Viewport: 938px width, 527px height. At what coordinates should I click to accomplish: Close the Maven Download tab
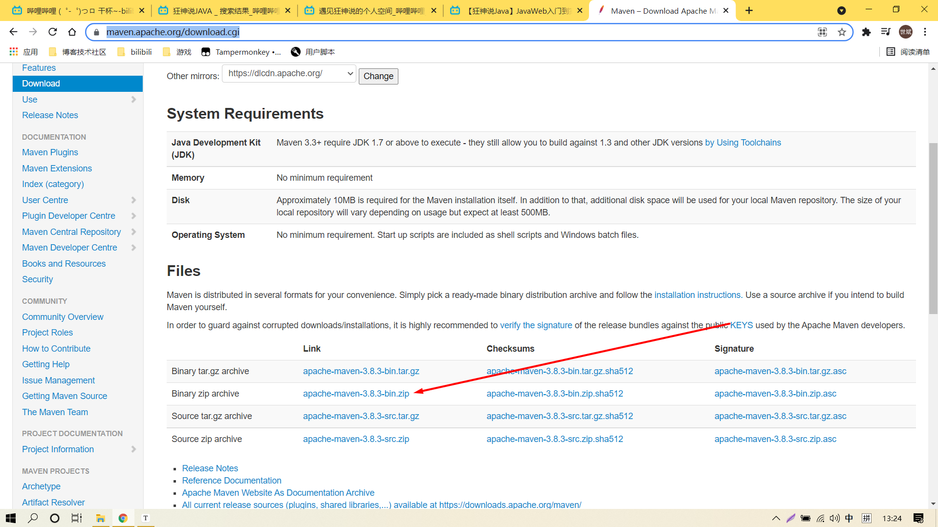click(726, 10)
